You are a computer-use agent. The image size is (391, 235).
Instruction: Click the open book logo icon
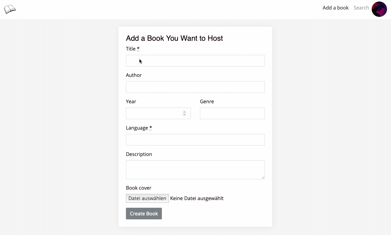click(x=10, y=9)
